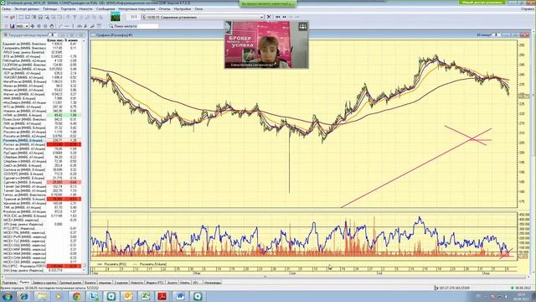Click the Графики [Роснефть] window title

click(114, 35)
